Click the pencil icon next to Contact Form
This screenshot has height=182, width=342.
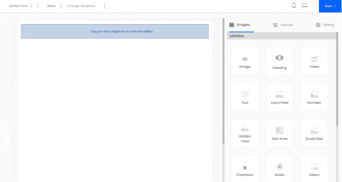pyautogui.click(x=31, y=6)
